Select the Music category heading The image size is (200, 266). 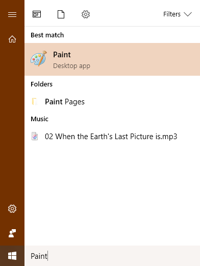click(39, 119)
